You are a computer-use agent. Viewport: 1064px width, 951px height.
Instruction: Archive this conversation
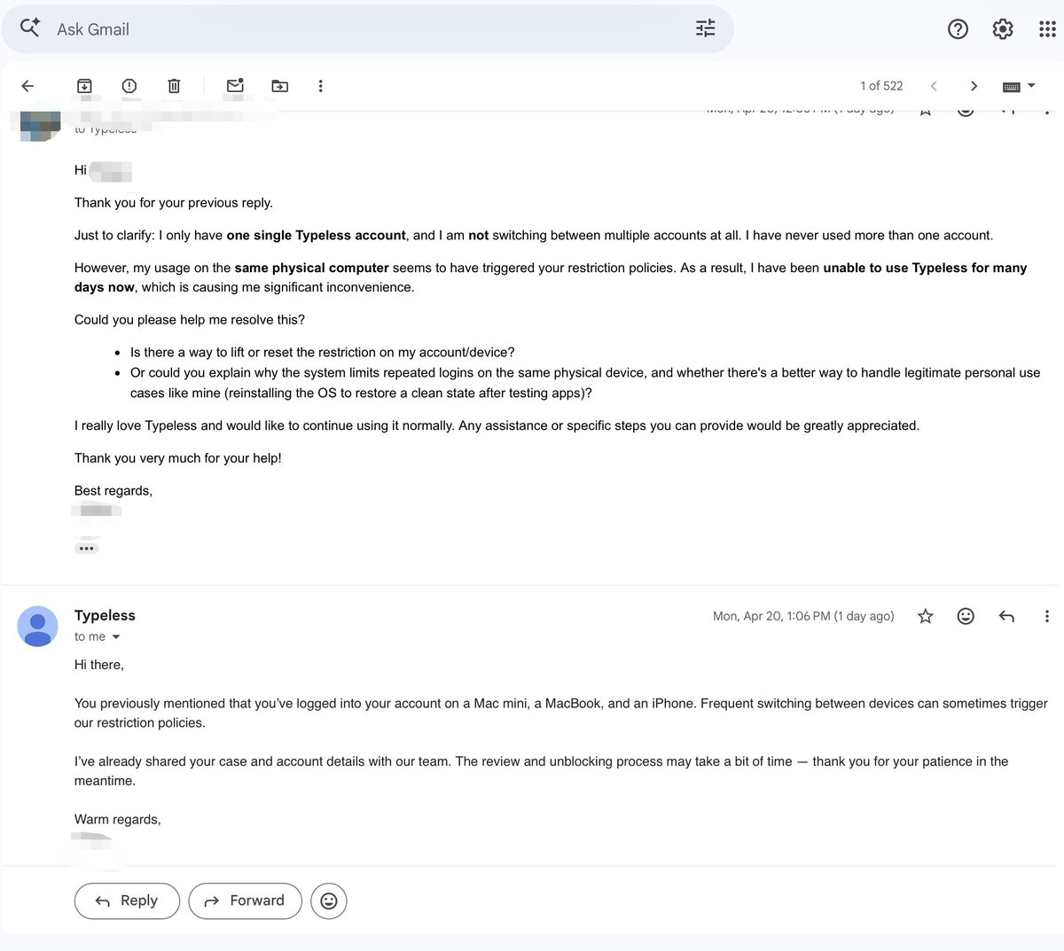84,86
